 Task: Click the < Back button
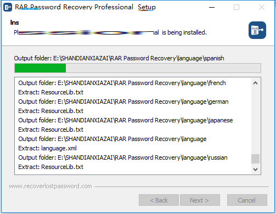159,200
